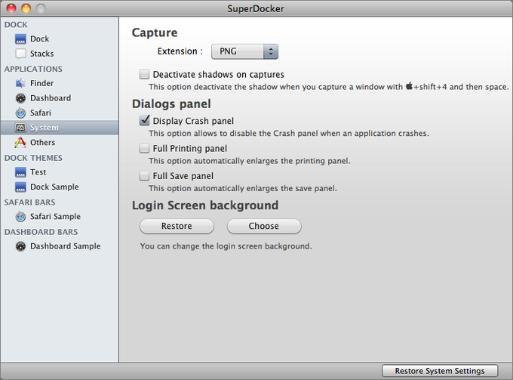Click the Safari compass icon under Applications

(20, 113)
